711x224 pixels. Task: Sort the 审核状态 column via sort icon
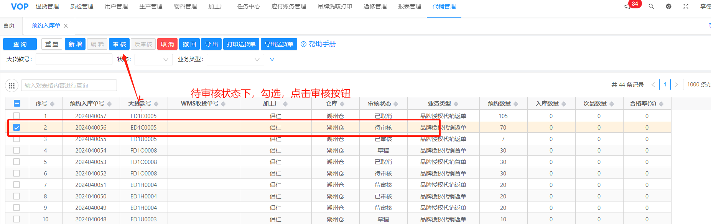pos(396,104)
